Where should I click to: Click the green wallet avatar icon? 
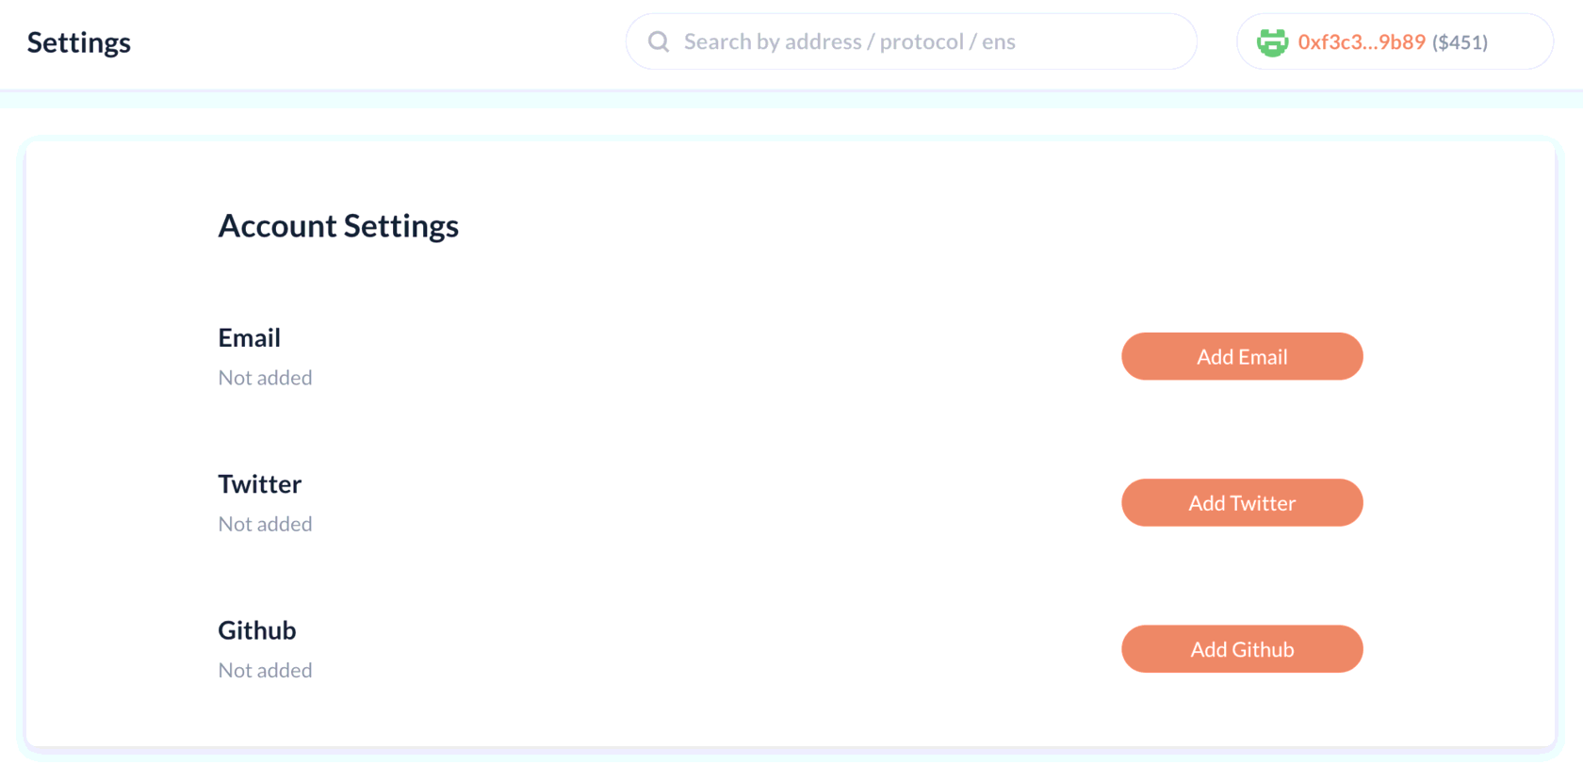[1272, 42]
